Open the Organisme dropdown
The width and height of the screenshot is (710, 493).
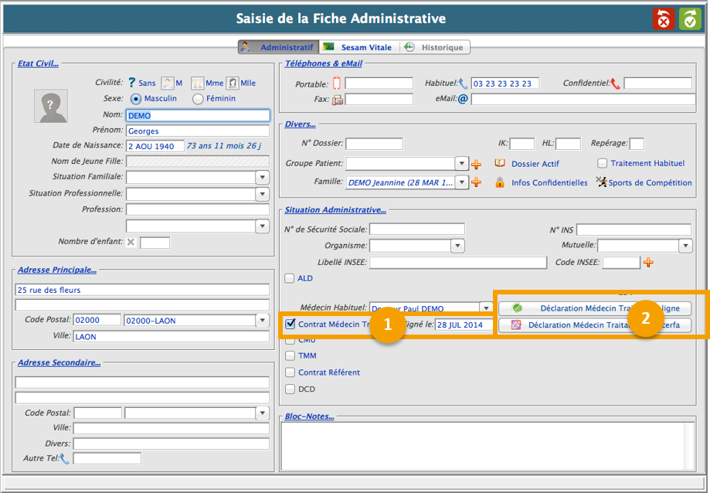click(458, 246)
